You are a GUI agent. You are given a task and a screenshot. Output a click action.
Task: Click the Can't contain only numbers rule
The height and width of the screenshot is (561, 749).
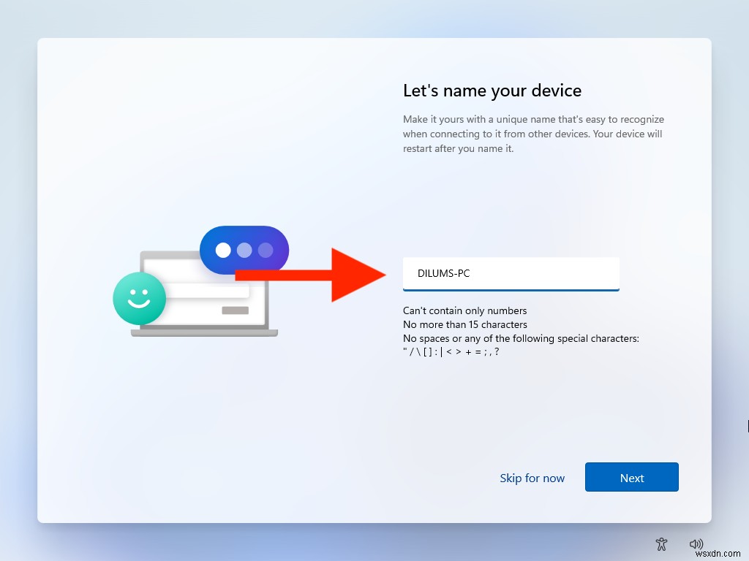[x=464, y=310]
